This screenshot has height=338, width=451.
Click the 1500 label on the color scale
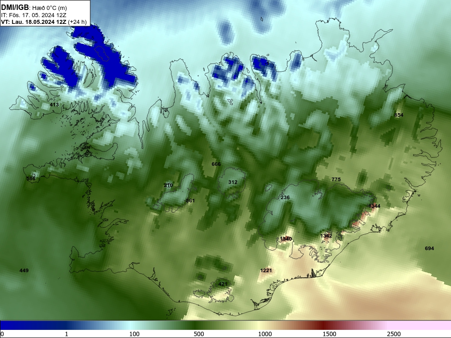[x=329, y=334]
